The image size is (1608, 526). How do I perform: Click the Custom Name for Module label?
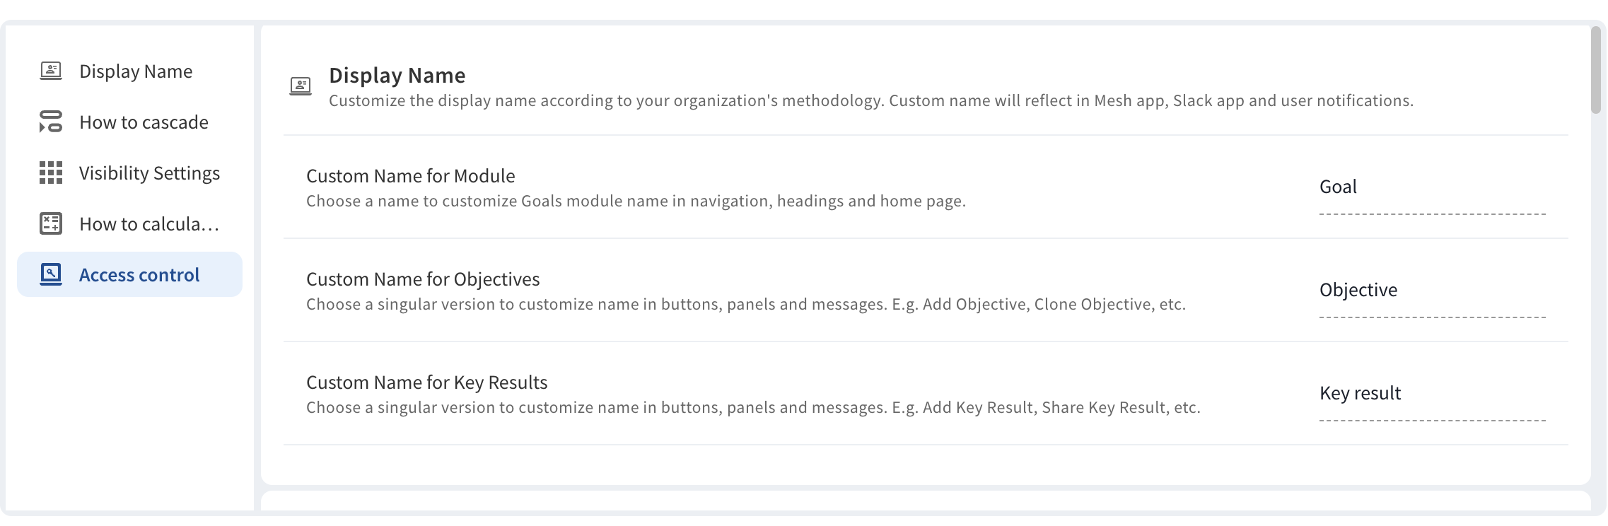[411, 175]
